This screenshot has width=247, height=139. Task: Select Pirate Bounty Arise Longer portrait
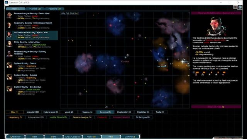pyautogui.click(x=9, y=44)
